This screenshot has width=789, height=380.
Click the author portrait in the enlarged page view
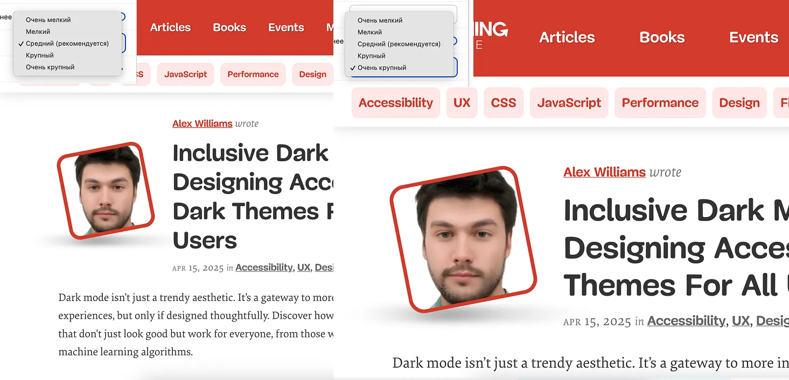[463, 240]
